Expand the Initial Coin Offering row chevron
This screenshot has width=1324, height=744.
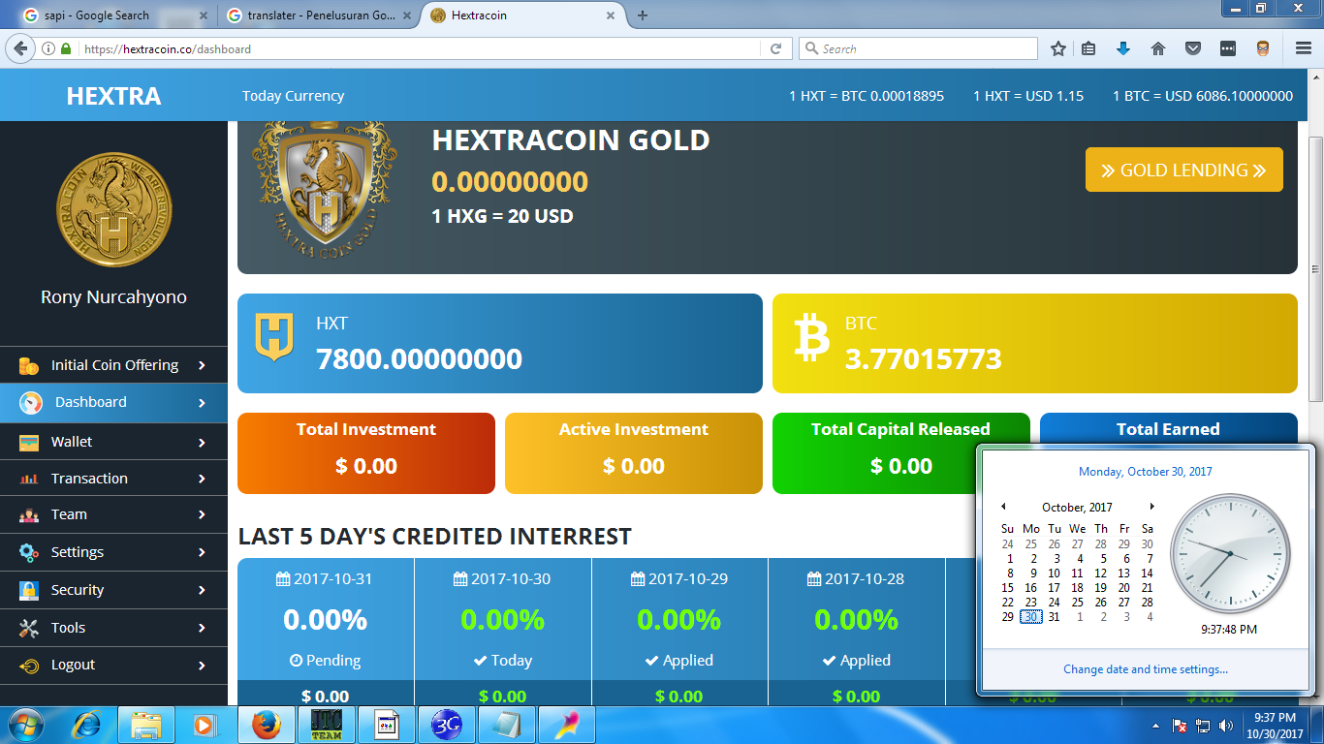tap(202, 365)
